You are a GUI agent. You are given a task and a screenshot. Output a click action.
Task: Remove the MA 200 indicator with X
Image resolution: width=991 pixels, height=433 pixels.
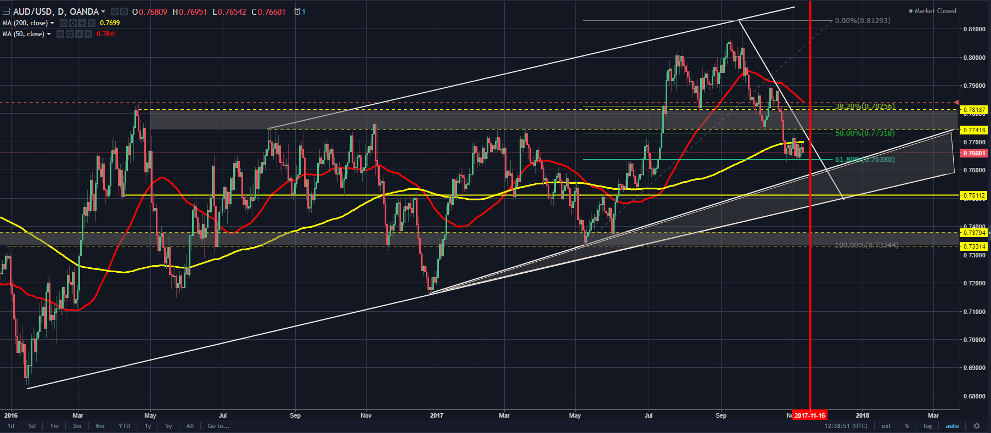92,23
